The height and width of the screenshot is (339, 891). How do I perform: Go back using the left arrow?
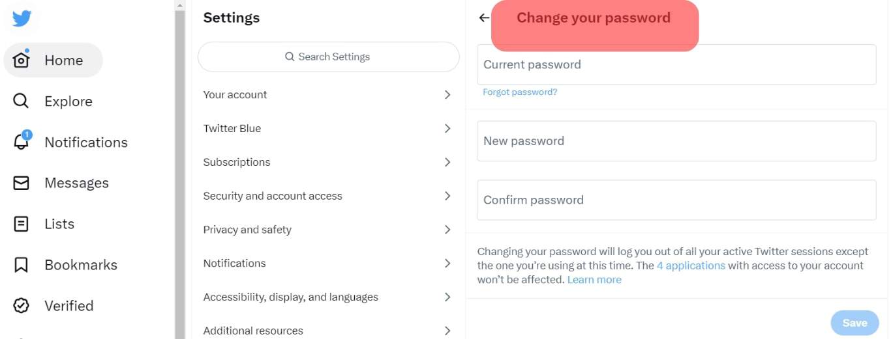484,18
